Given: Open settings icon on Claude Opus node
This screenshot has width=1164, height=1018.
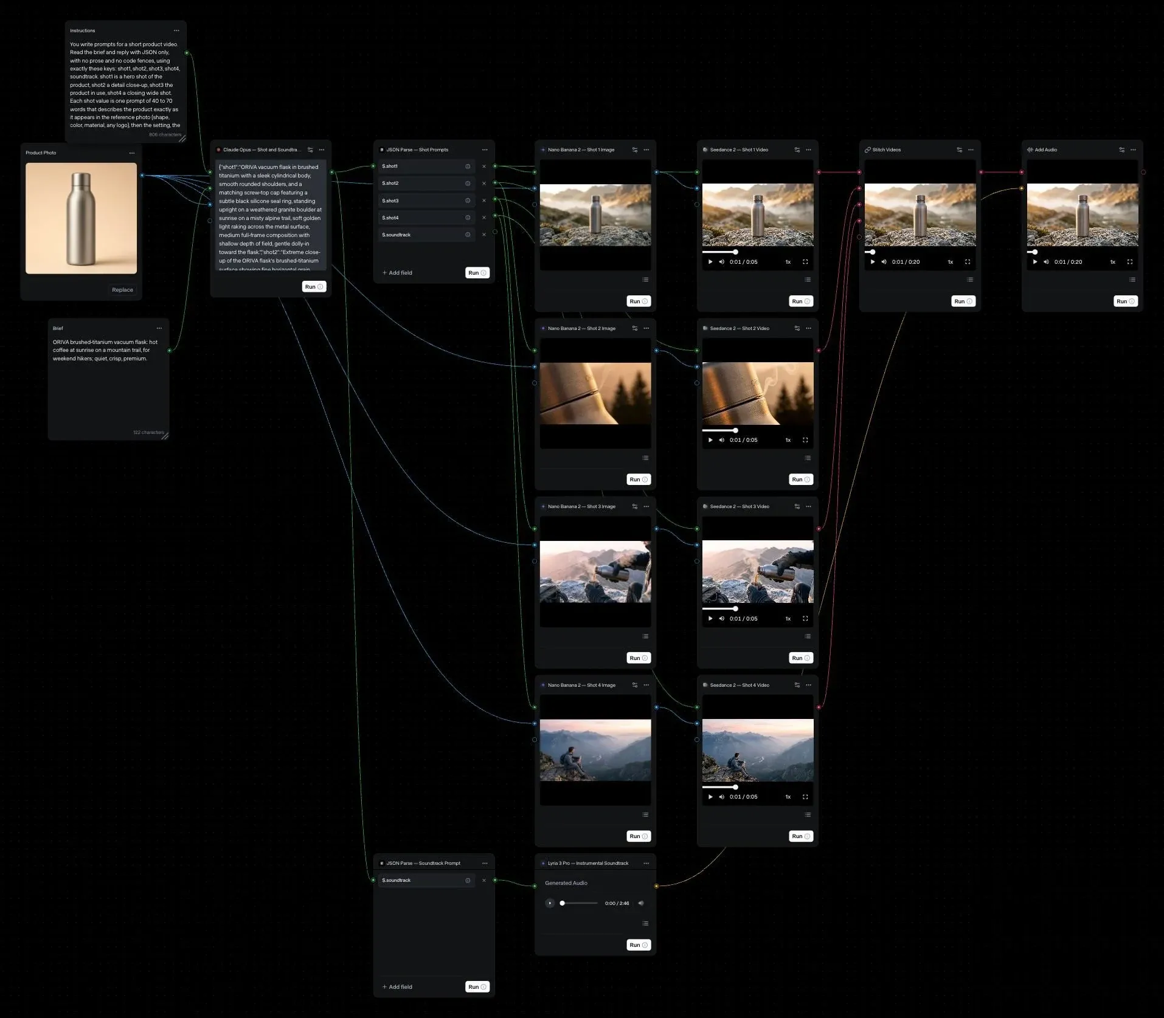Looking at the screenshot, I should click(310, 150).
